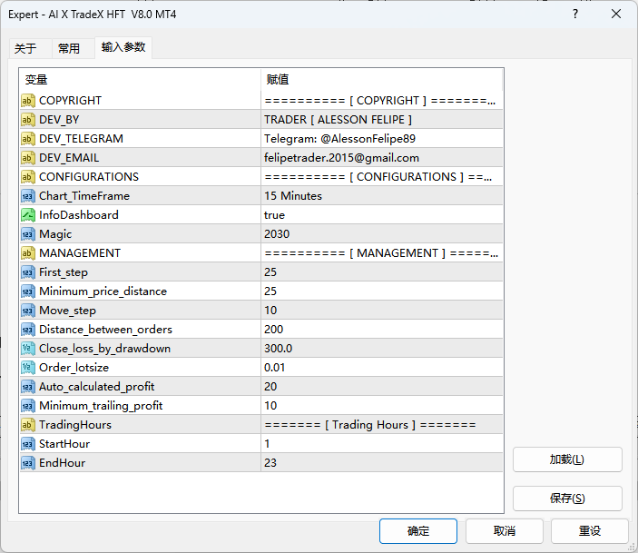Click the double-type icon beside Close_loss_by_drawdown
Screen dimensions: 638x553
click(27, 349)
